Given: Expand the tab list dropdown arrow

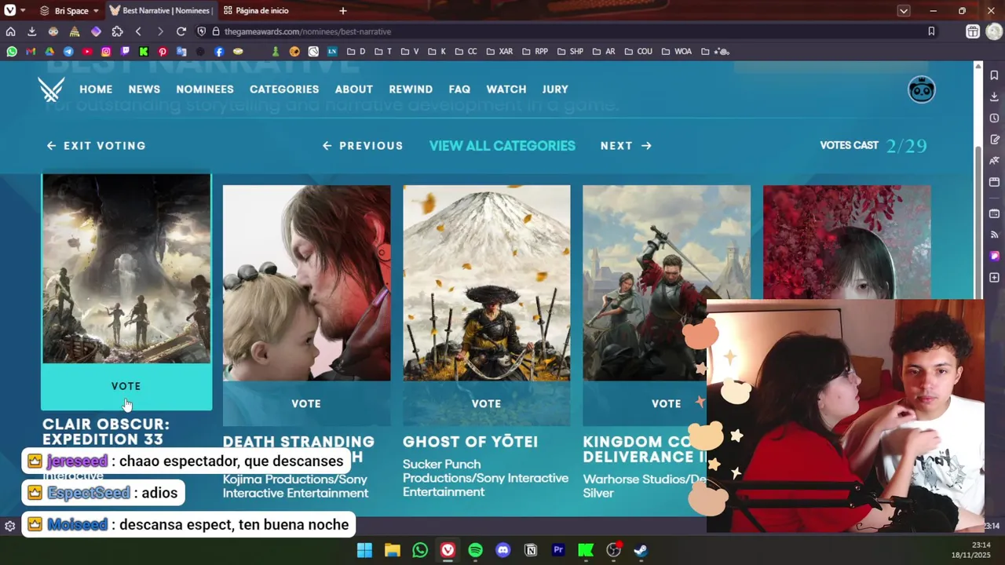Looking at the screenshot, I should 904,11.
